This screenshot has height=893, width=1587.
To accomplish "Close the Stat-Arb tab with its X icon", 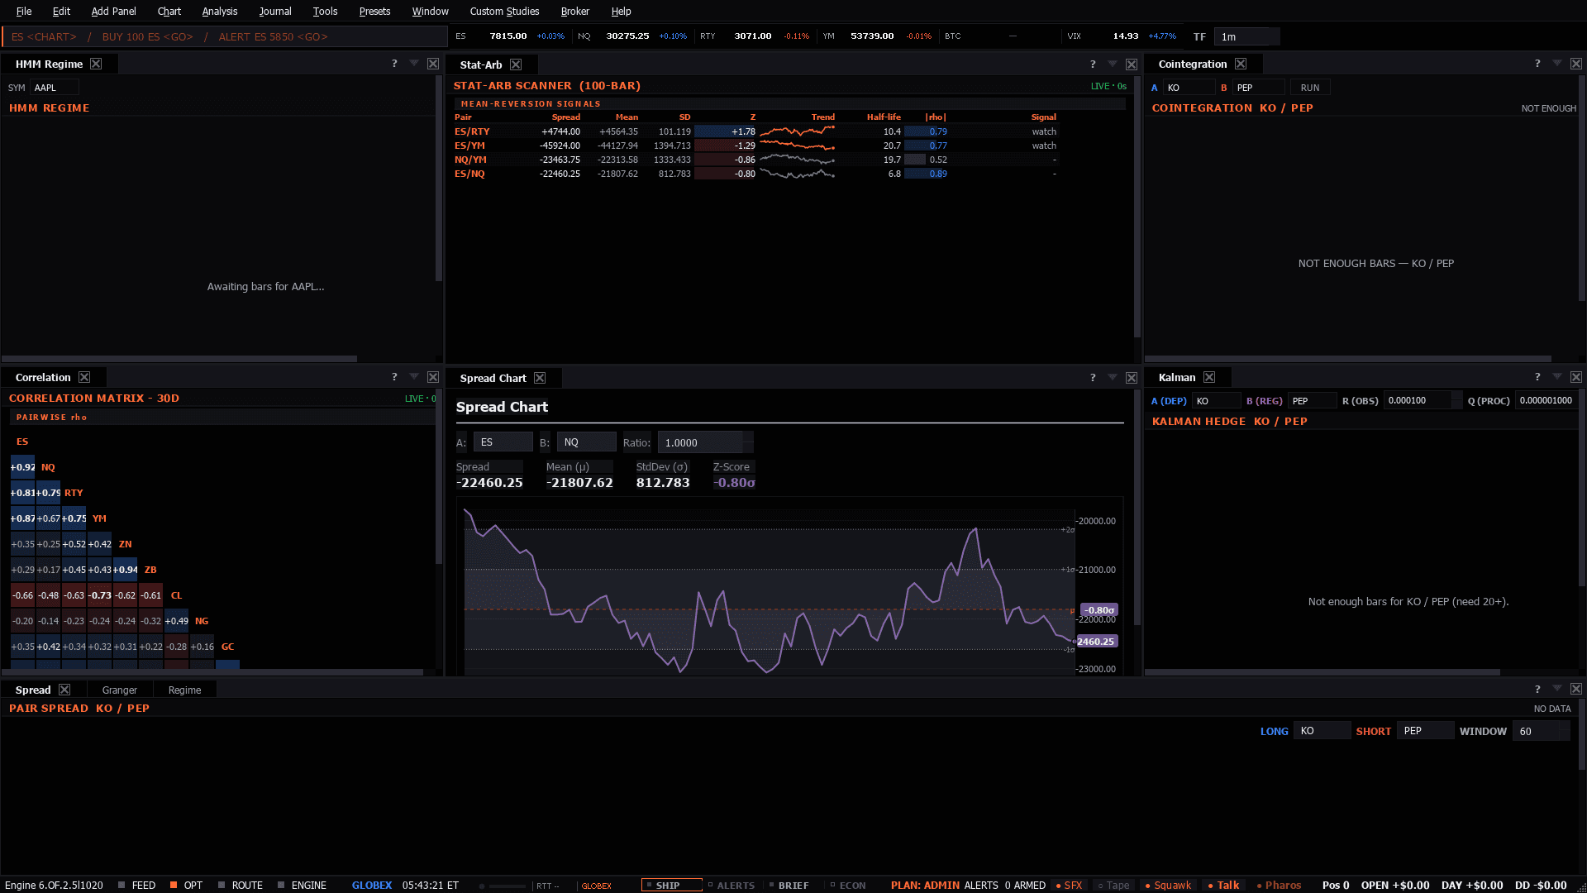I will point(516,64).
